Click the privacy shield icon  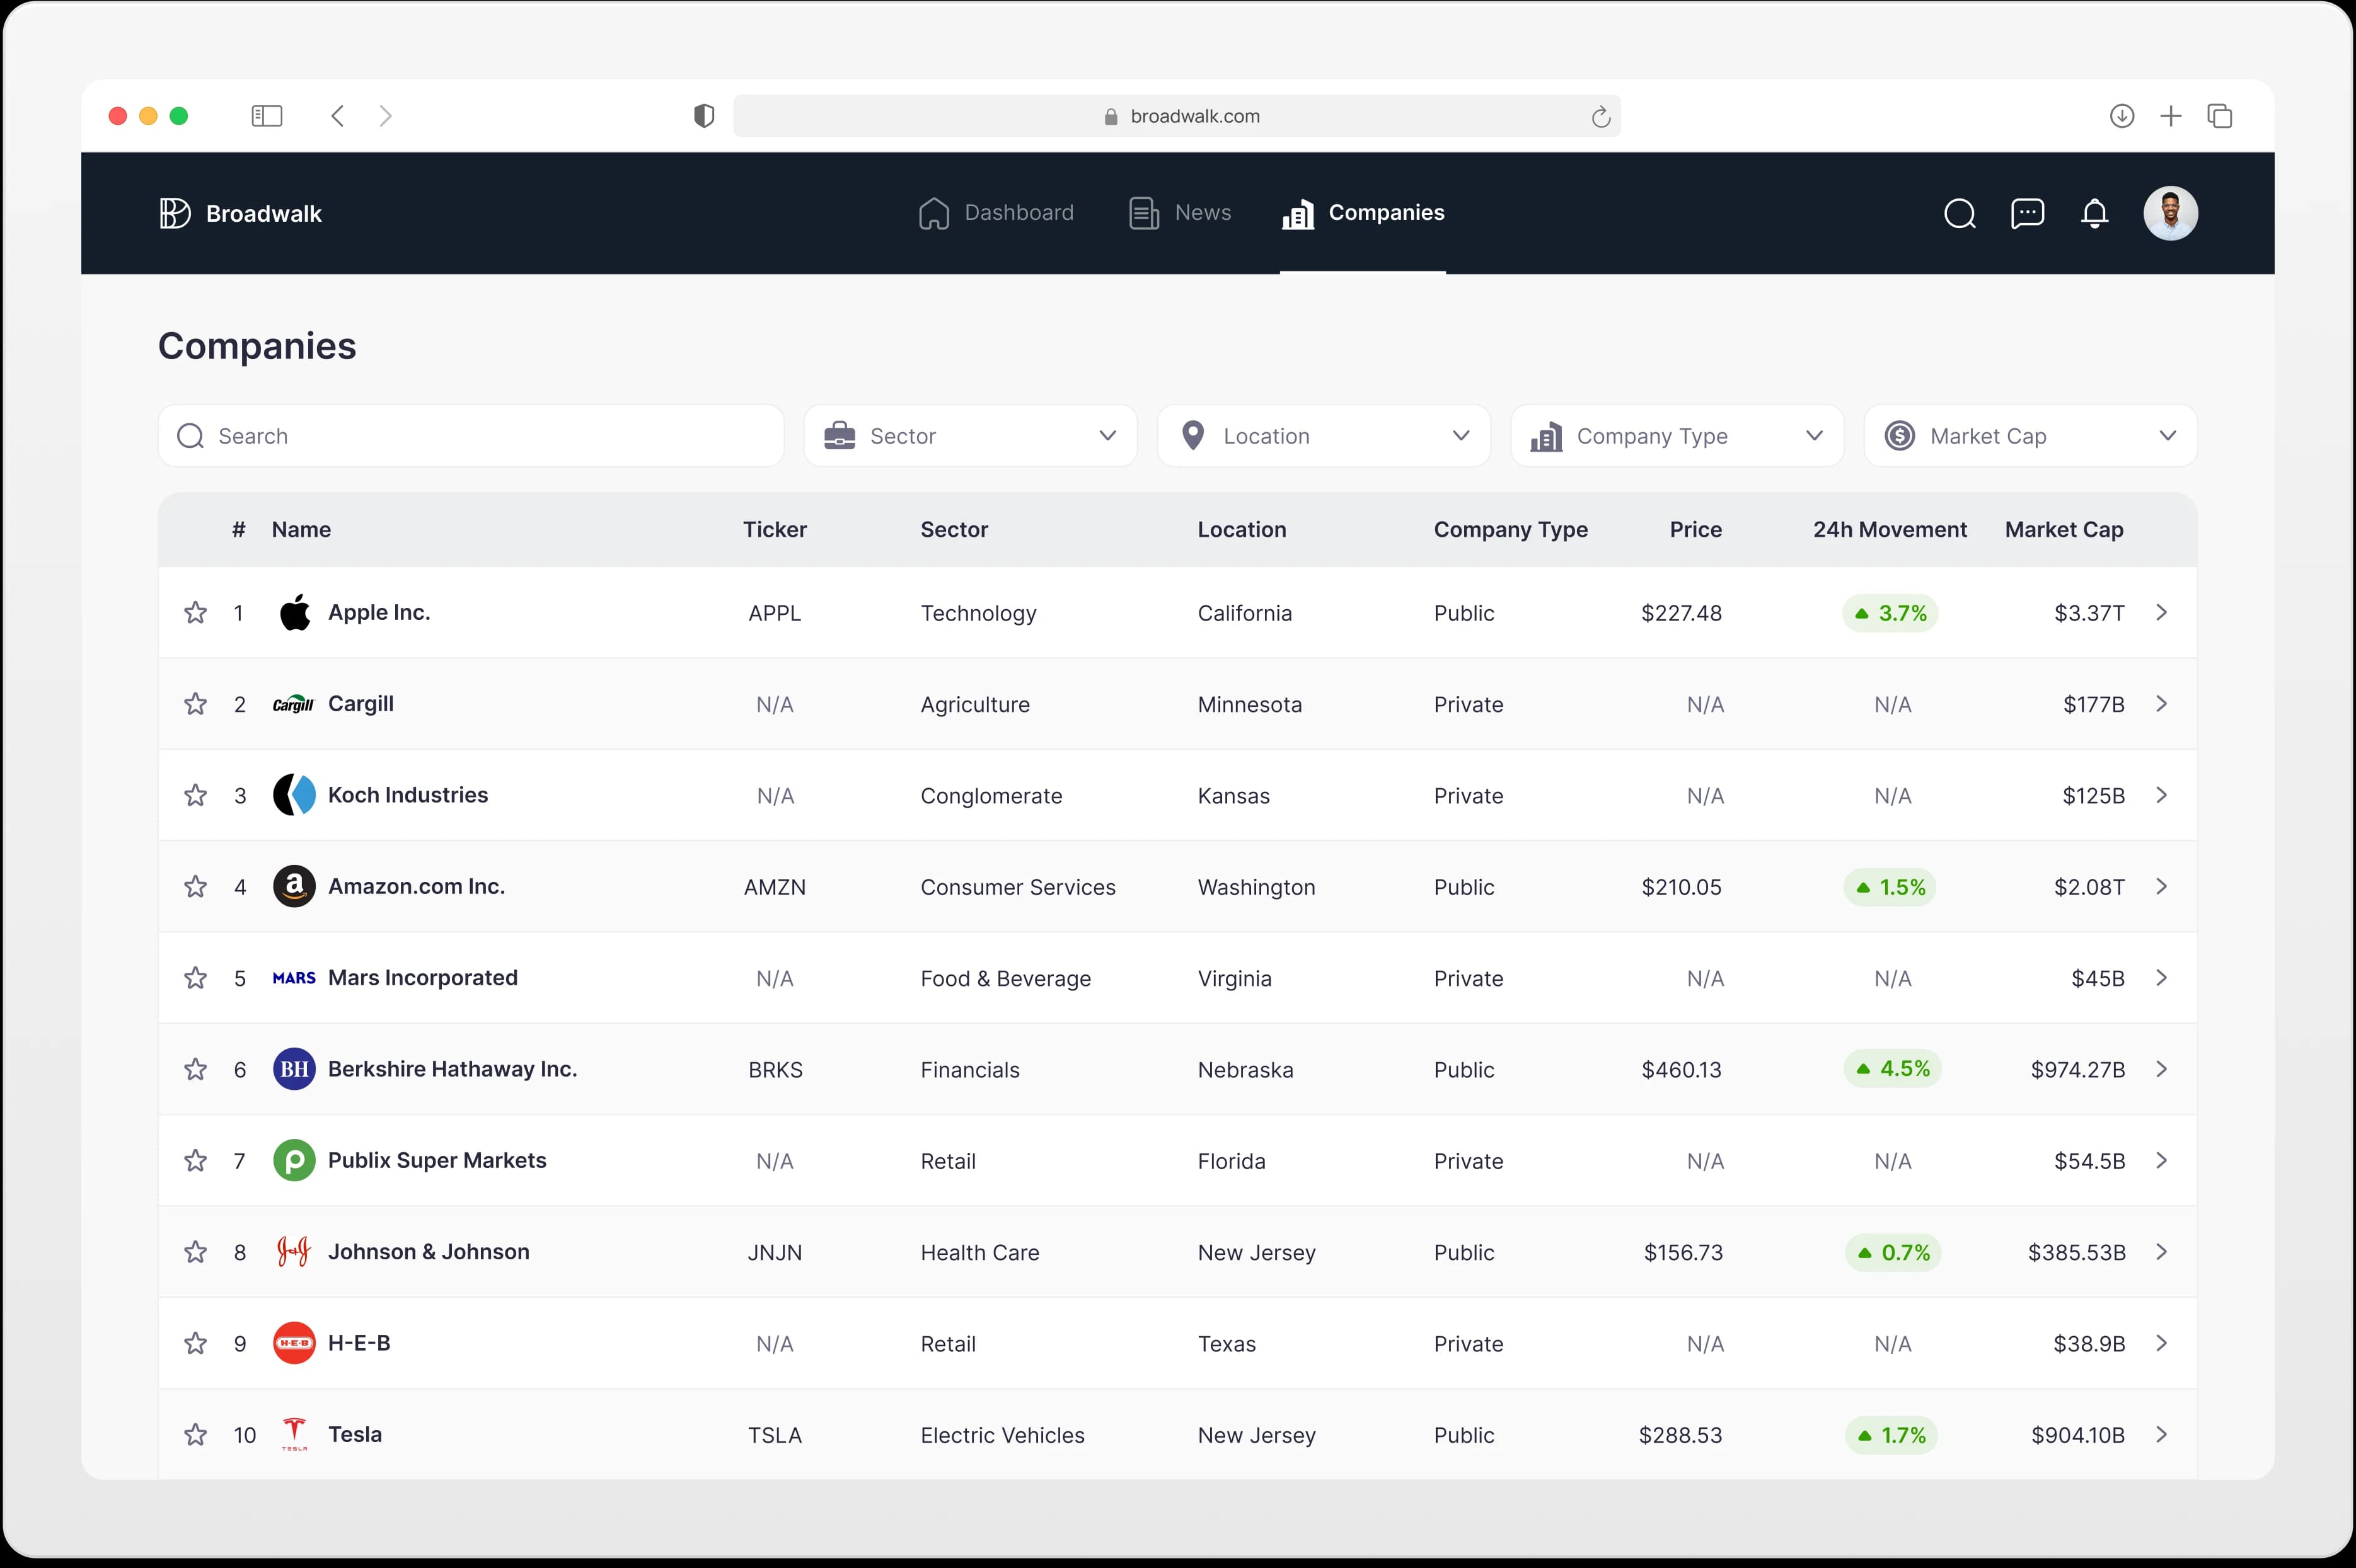[703, 116]
